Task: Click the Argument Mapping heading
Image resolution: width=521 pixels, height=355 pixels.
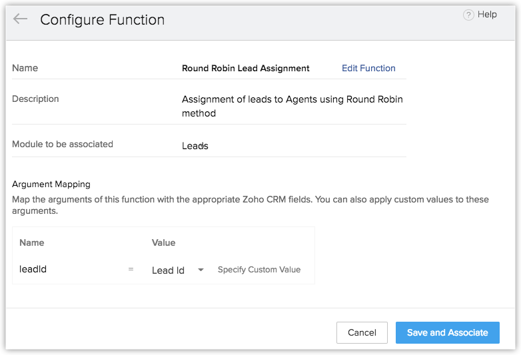Action: click(51, 184)
